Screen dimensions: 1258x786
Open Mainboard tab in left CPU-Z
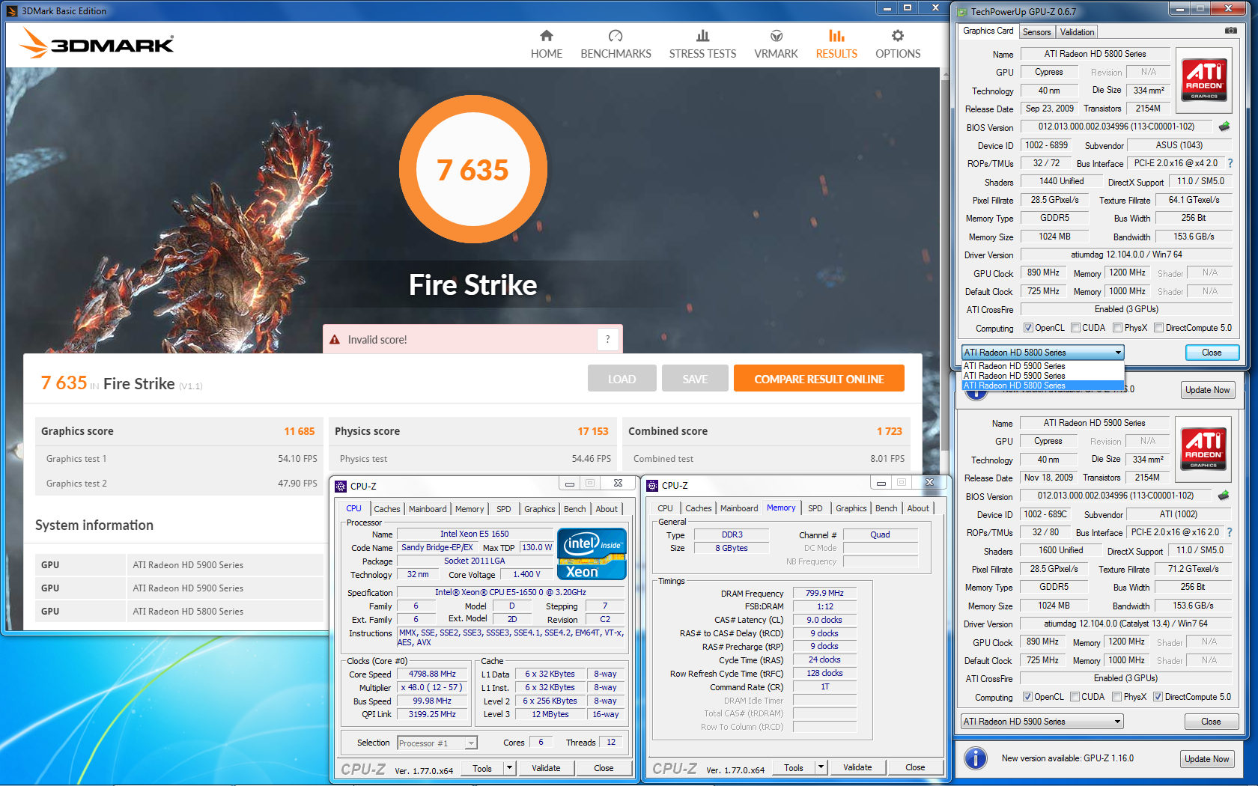(x=428, y=509)
